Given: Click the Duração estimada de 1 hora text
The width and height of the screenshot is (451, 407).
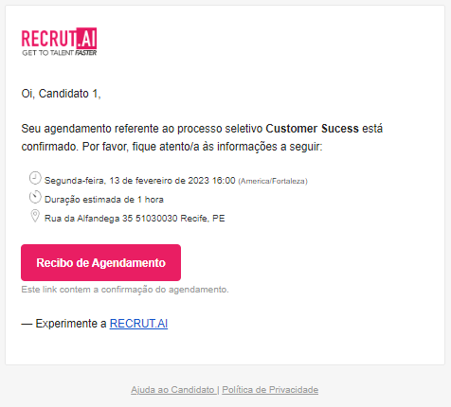Looking at the screenshot, I should point(104,200).
